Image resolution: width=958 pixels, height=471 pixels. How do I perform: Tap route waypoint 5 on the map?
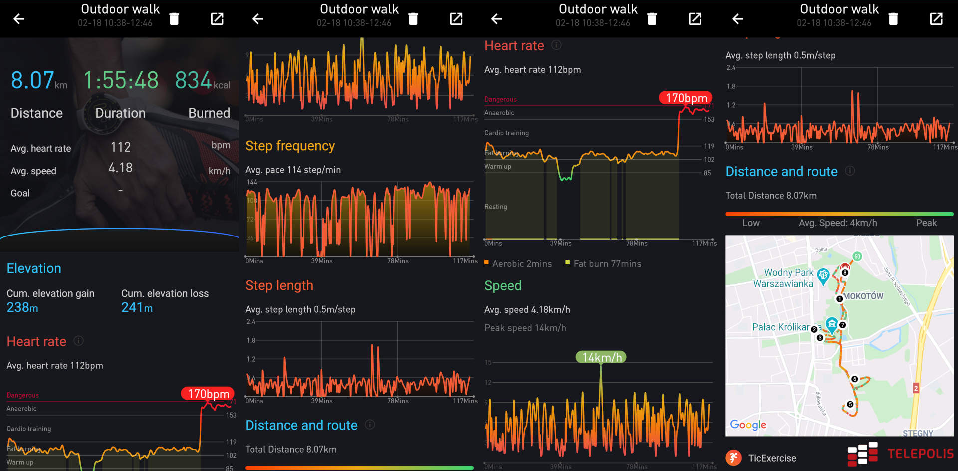point(850,405)
